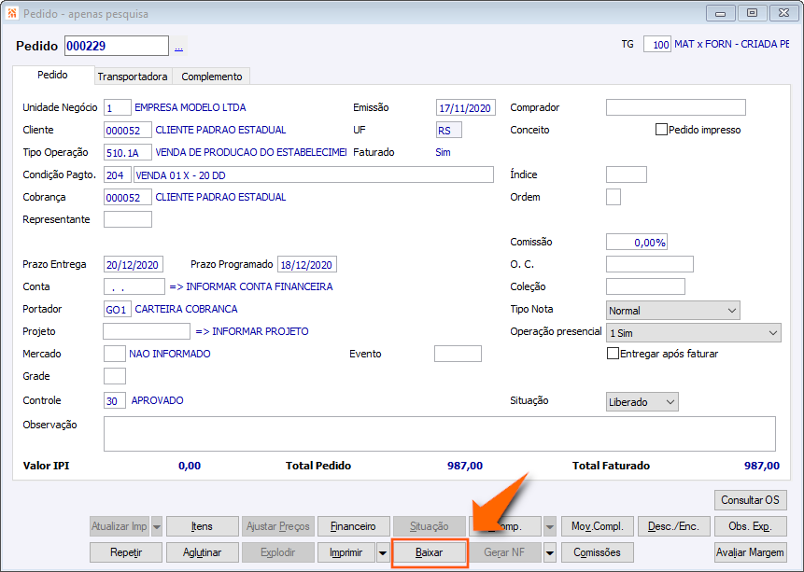Change the Situação Liberado dropdown

click(642, 402)
